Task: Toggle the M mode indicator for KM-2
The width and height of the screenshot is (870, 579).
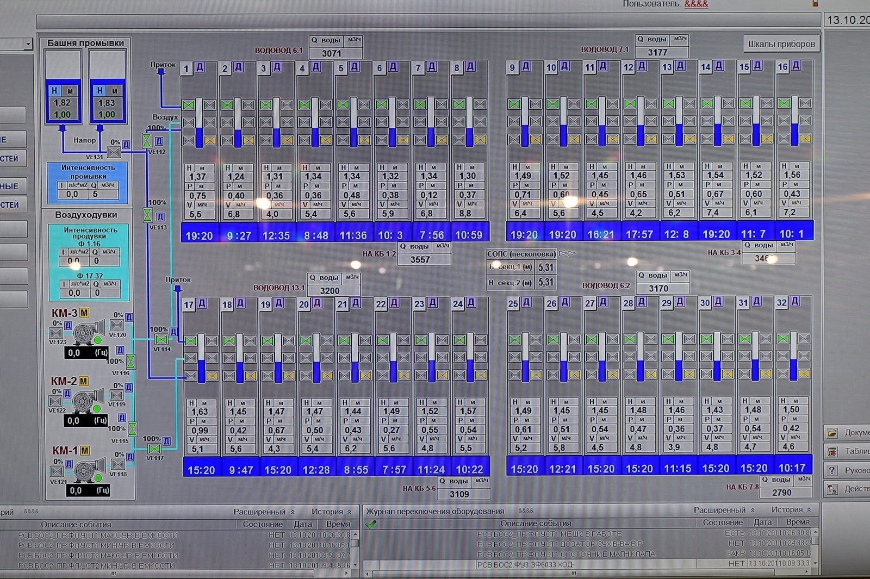Action: tap(84, 382)
